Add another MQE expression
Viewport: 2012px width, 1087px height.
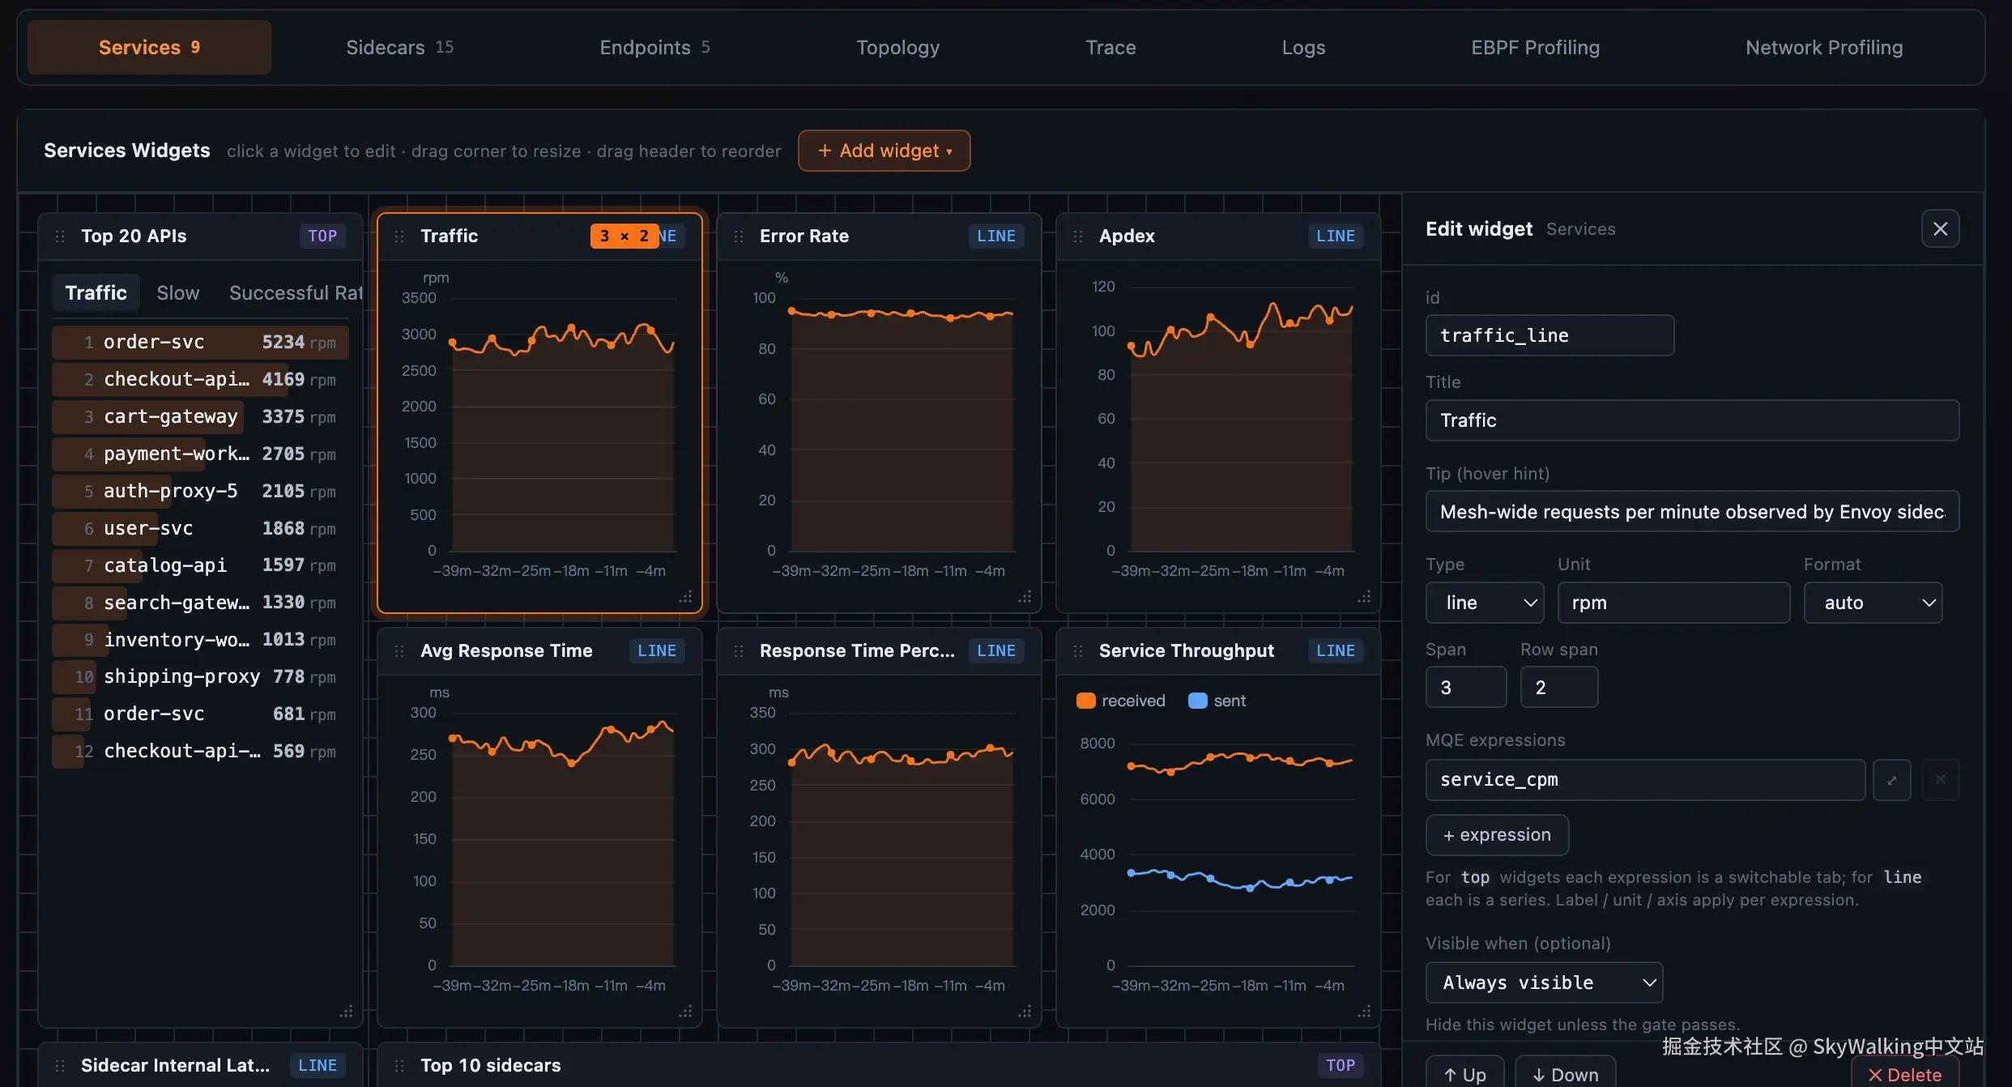1497,835
